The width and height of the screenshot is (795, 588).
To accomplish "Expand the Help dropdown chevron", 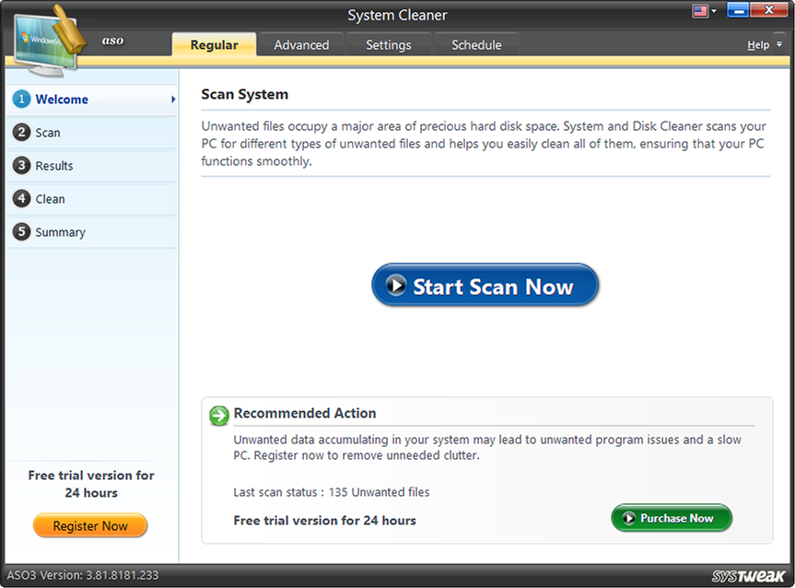I will (x=779, y=45).
